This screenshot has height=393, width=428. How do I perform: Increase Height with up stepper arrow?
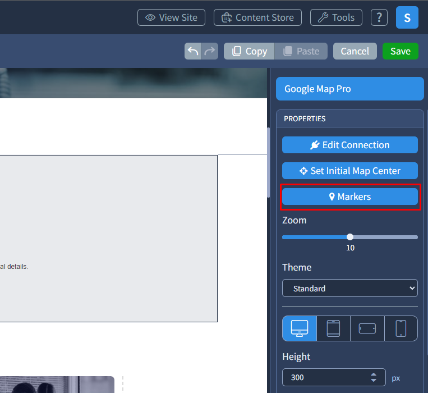(374, 374)
